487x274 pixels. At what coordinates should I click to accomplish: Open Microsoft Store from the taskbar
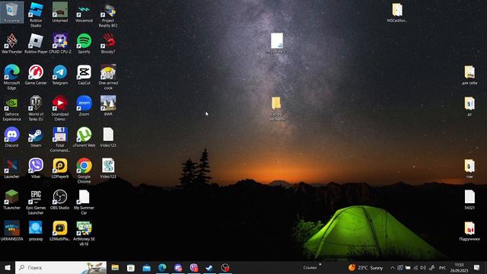coord(131,267)
